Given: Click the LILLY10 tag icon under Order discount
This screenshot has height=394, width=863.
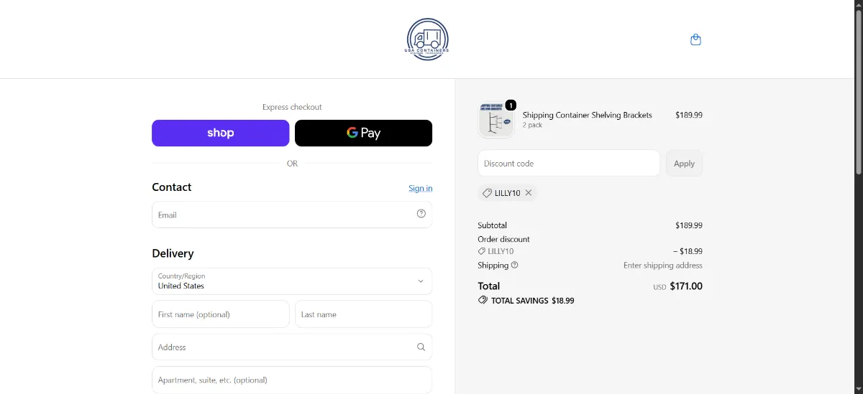Looking at the screenshot, I should [x=482, y=251].
